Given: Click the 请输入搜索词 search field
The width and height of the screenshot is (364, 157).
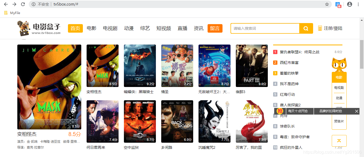Looking at the screenshot, I should click(x=265, y=28).
